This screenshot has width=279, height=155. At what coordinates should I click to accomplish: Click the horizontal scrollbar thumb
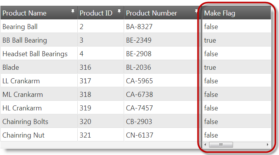tap(221, 145)
